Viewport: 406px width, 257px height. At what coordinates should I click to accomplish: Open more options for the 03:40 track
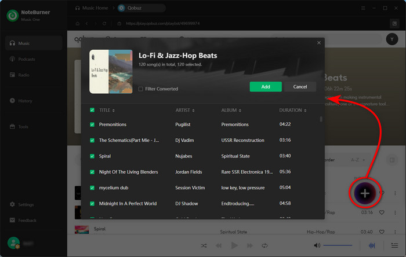tap(395, 232)
